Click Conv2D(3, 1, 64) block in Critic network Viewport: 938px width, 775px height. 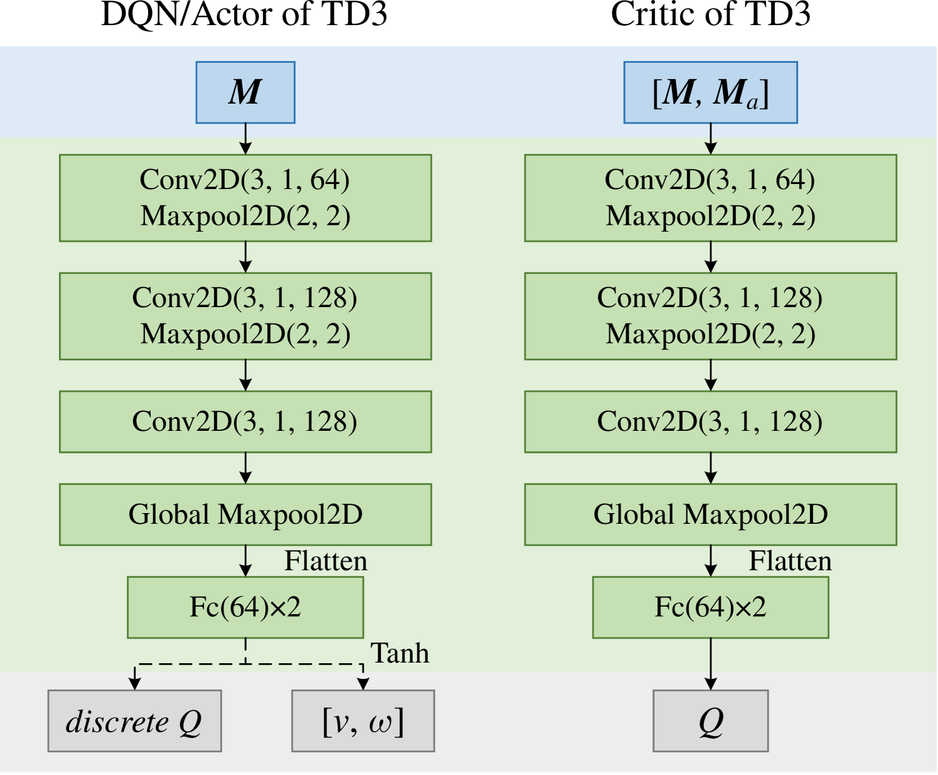point(710,198)
